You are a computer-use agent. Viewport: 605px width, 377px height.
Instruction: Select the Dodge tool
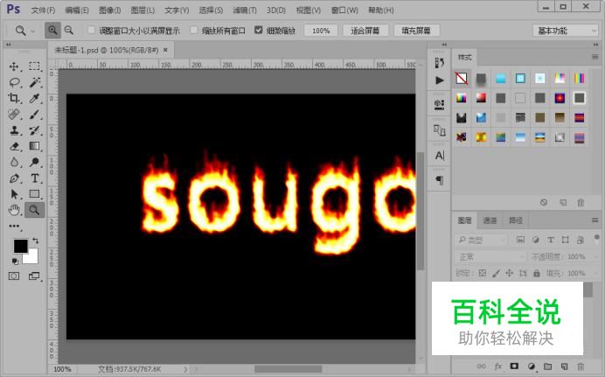coord(34,162)
